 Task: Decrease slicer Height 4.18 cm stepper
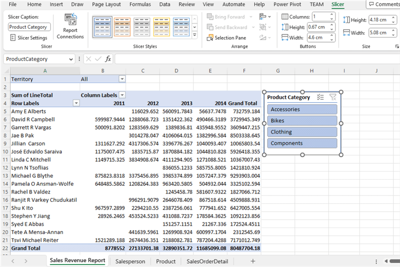tap(393, 22)
